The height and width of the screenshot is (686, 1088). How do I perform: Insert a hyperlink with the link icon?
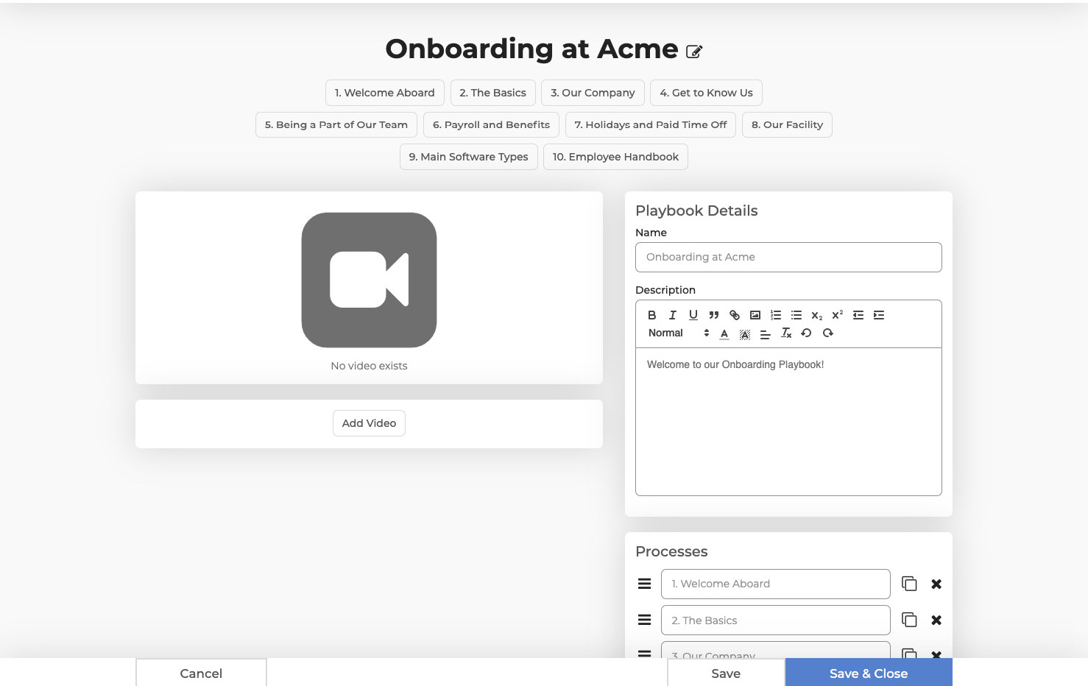click(x=734, y=315)
